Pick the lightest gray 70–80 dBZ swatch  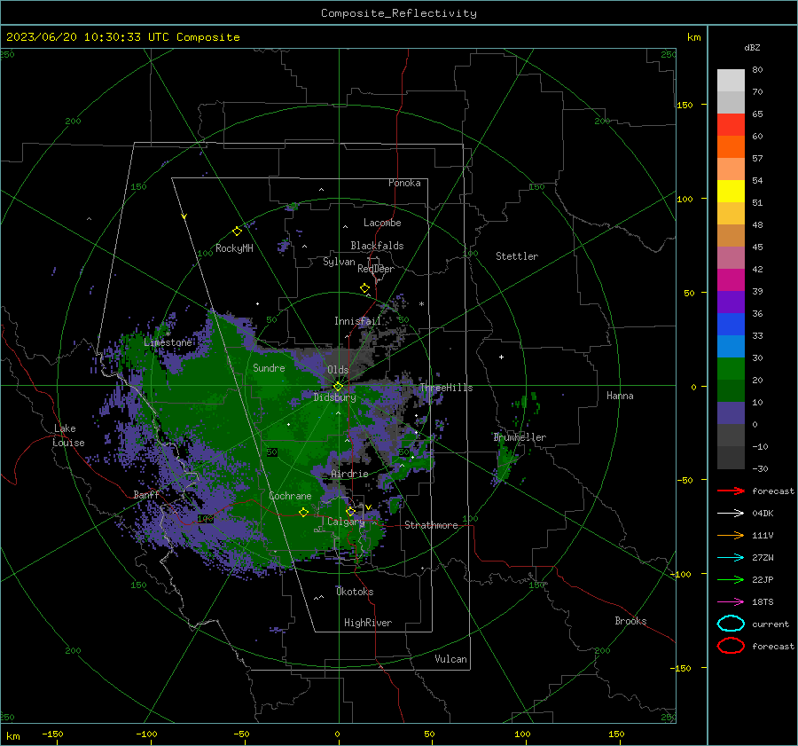731,81
